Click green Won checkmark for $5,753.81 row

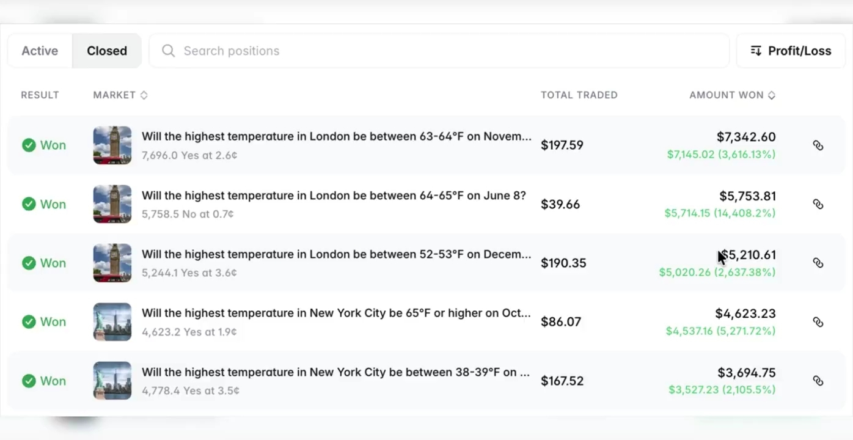coord(29,204)
